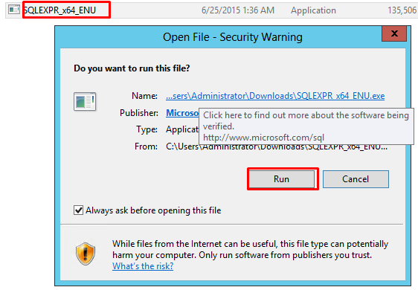418x290 pixels.
Task: Open the What's the risk? link
Action: point(143,266)
